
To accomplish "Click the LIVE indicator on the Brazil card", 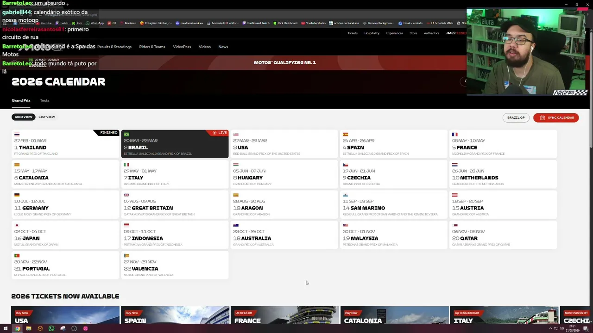I will [220, 133].
